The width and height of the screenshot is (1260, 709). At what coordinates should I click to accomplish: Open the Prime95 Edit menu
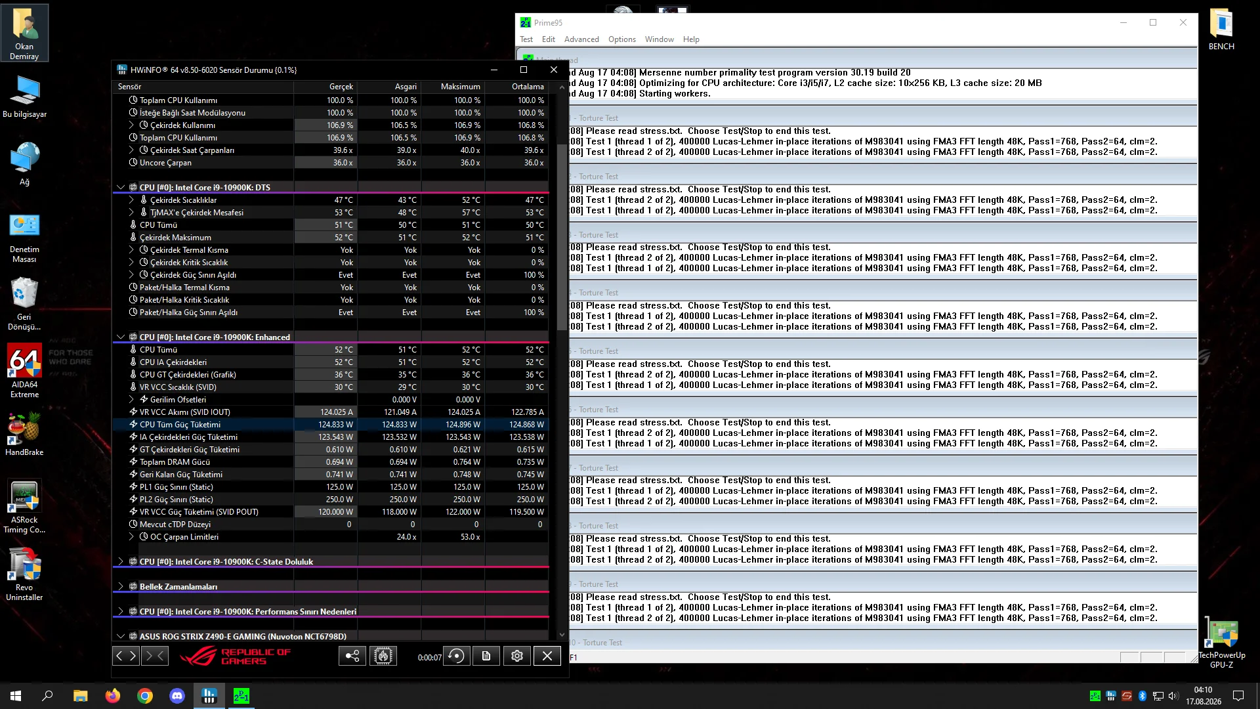(x=549, y=39)
